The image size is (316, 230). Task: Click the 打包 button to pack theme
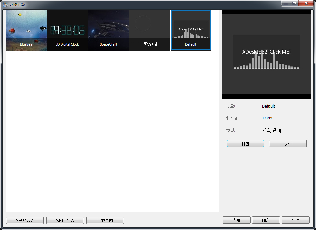point(245,143)
